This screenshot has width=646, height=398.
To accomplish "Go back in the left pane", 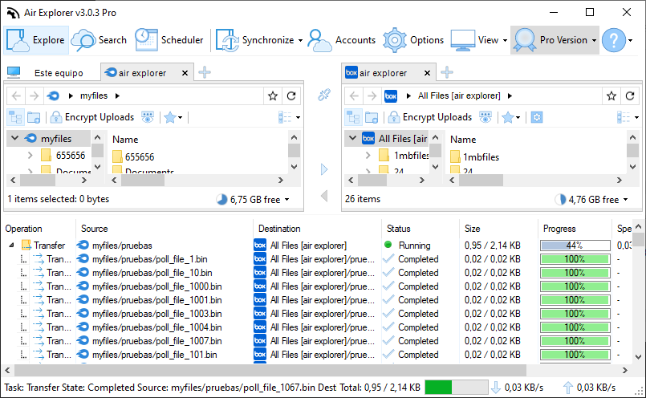I will tap(17, 96).
